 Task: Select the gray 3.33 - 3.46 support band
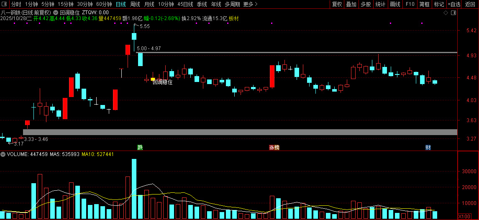point(240,132)
